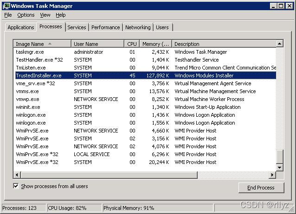Select the taskmgr.exe process row
Image resolution: width=296 pixels, height=214 pixels.
(145, 52)
